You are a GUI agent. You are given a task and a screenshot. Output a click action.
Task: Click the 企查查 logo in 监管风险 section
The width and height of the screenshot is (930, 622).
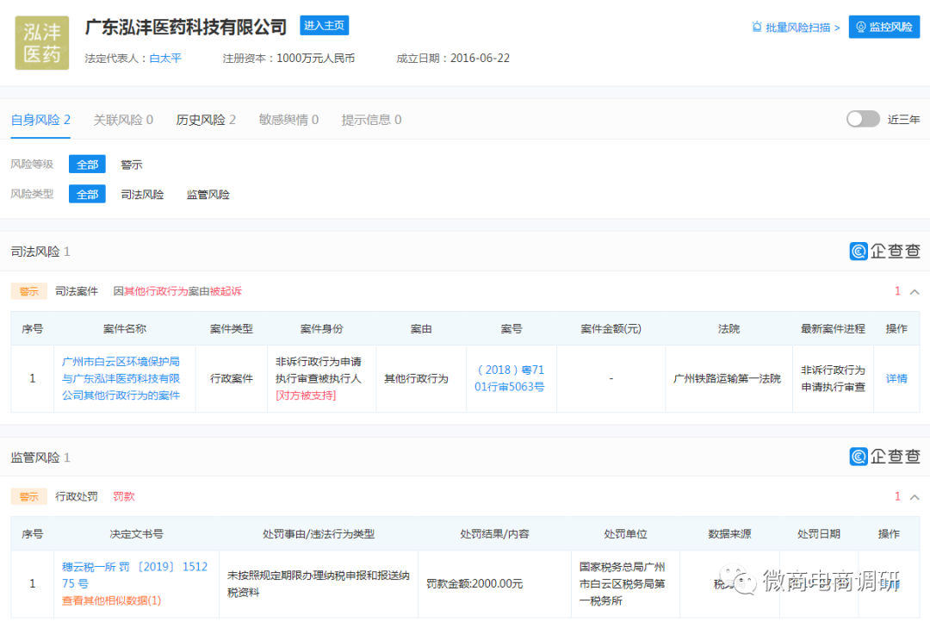pos(884,456)
